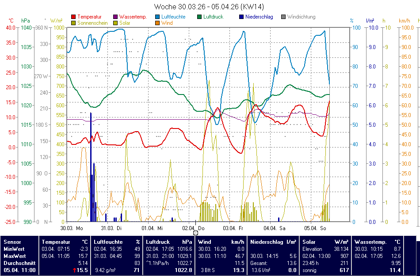Click the yellow Solar legend square
Image resolution: width=420 pixels, height=276 pixels.
tap(116, 23)
